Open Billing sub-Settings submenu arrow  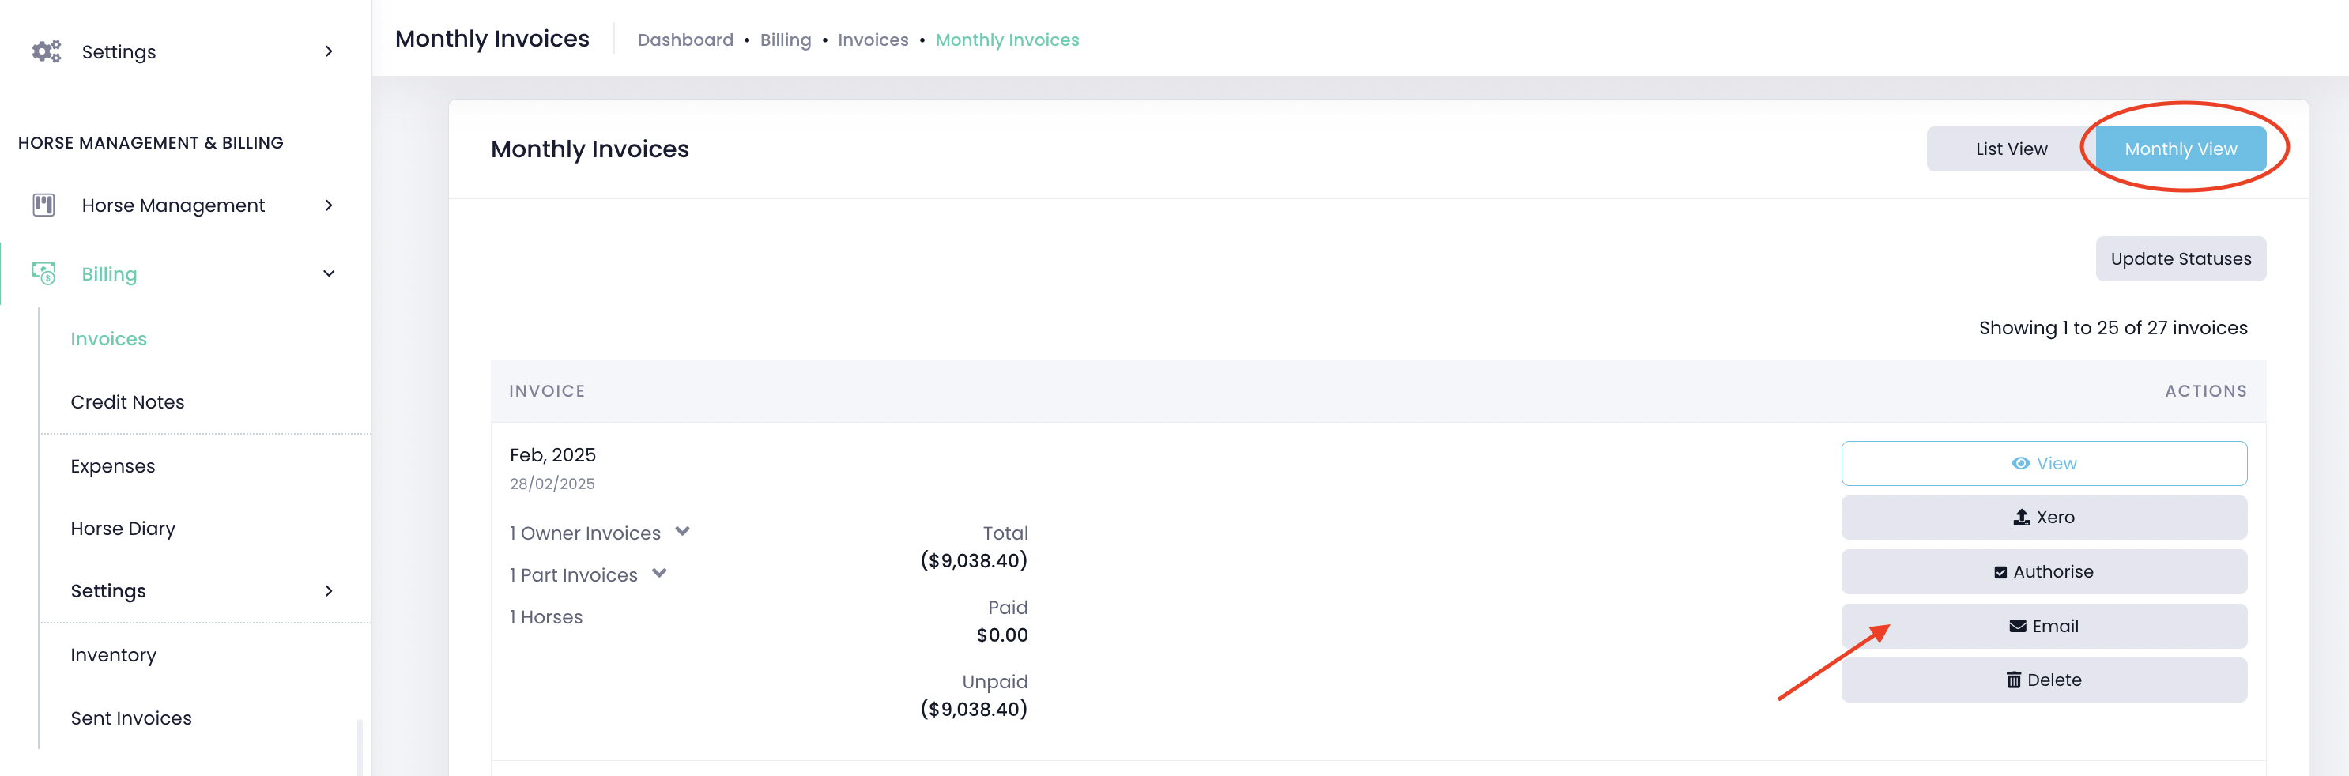[329, 591]
